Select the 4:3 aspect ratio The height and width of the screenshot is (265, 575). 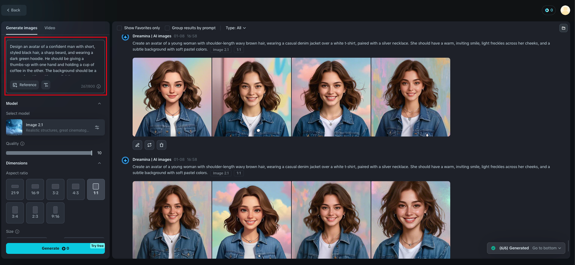pyautogui.click(x=75, y=189)
